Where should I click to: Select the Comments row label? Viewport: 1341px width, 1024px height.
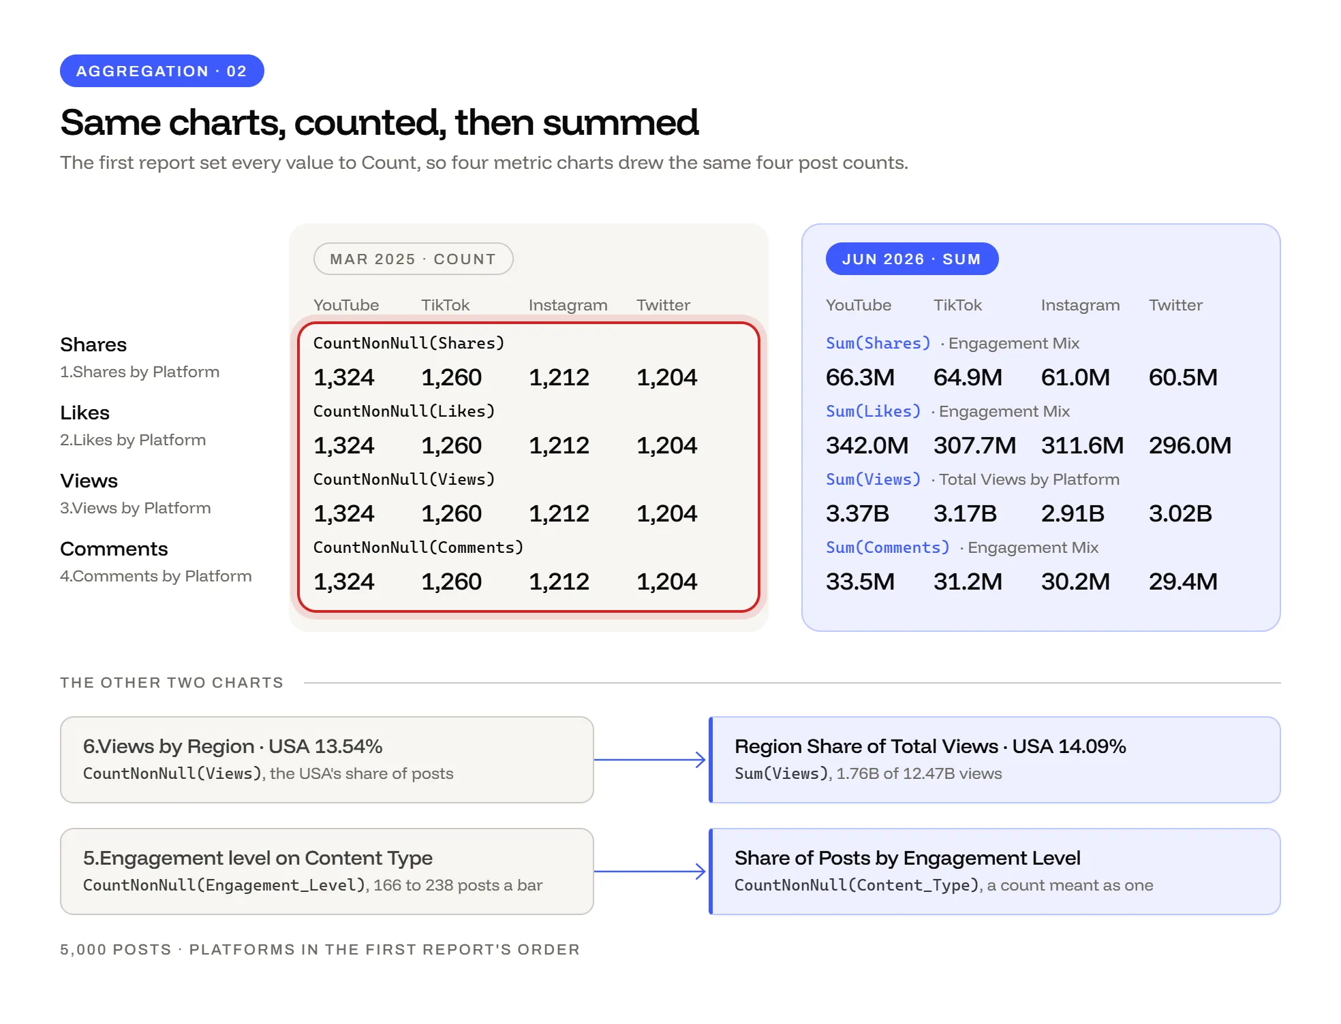[x=114, y=549]
